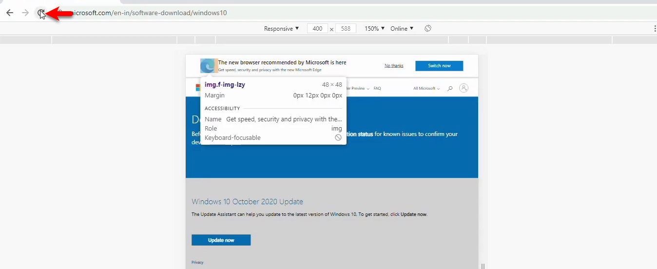Click the browser forward arrow

click(x=25, y=13)
